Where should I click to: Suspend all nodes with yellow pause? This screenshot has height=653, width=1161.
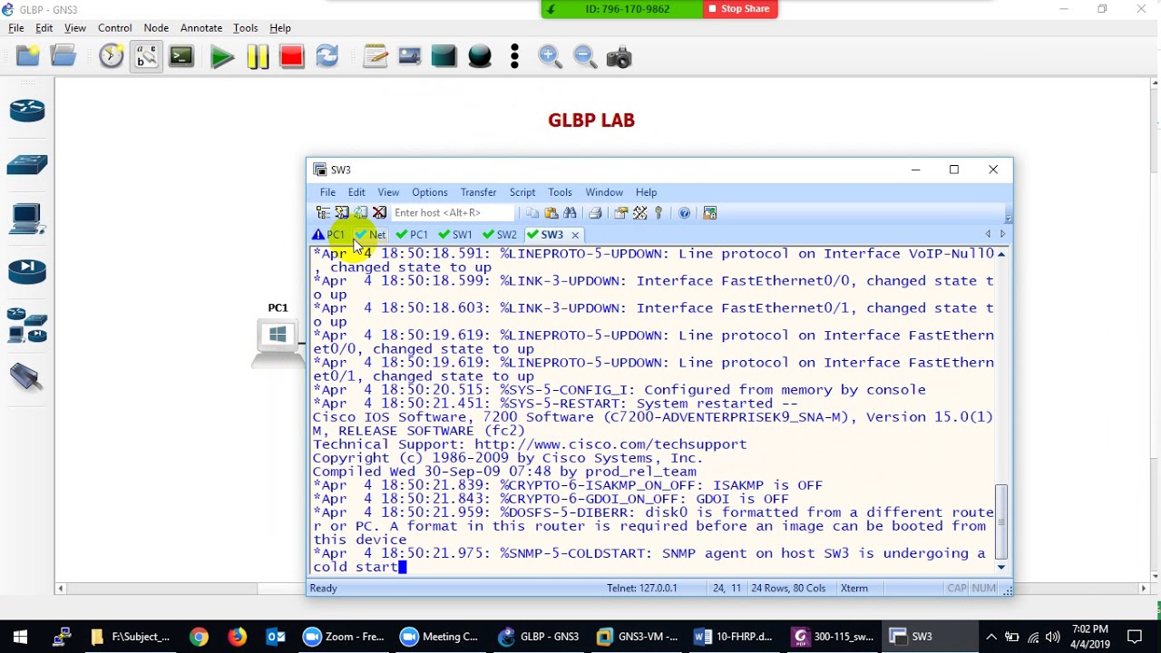(257, 57)
